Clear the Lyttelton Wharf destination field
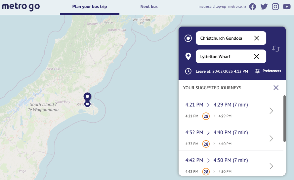This screenshot has width=294, height=180. point(257,56)
